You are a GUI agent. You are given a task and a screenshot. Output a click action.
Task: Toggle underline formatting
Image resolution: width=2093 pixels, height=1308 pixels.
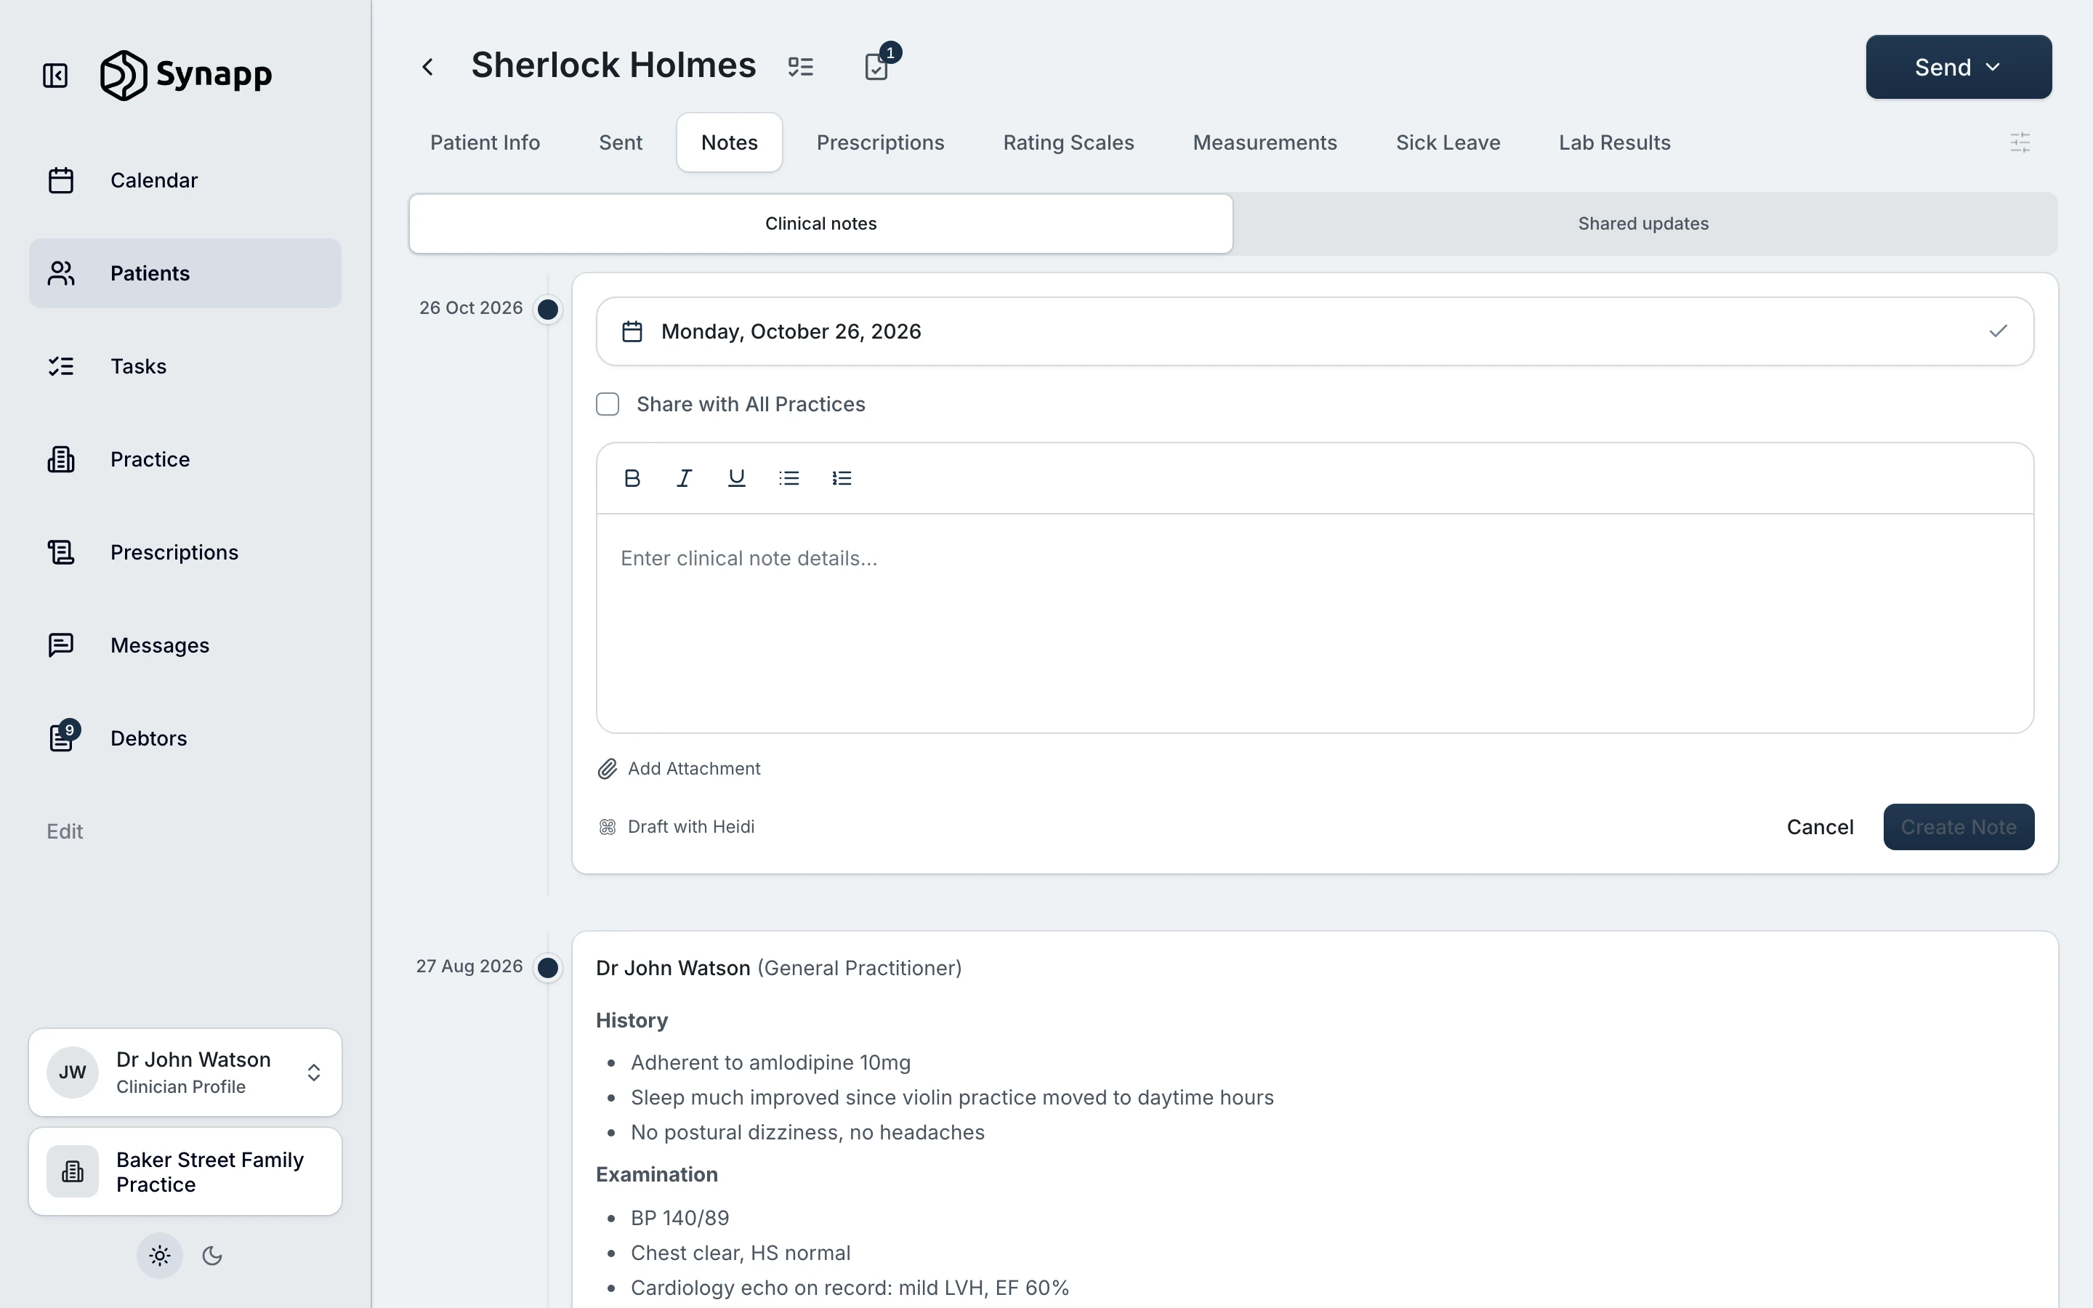[737, 478]
